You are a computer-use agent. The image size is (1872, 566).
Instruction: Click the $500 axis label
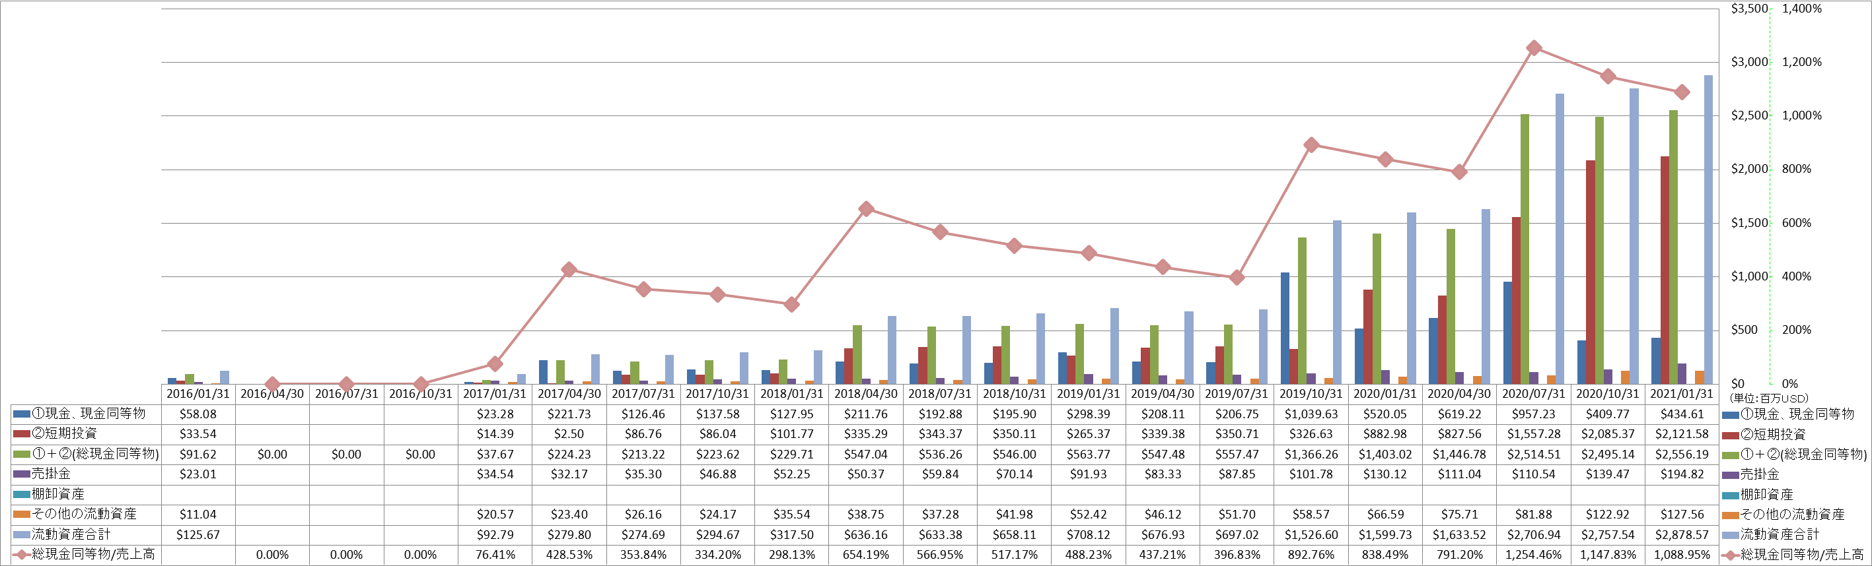(1744, 330)
